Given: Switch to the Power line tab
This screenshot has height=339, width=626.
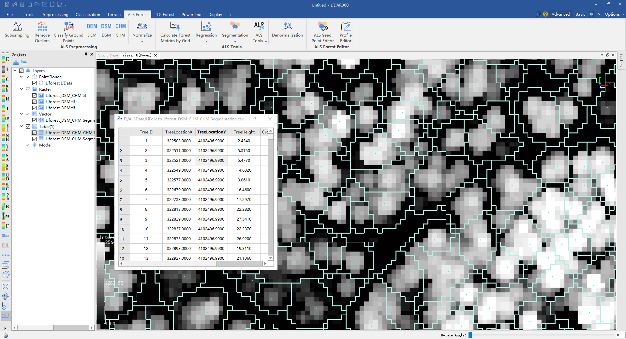Looking at the screenshot, I should click(191, 14).
